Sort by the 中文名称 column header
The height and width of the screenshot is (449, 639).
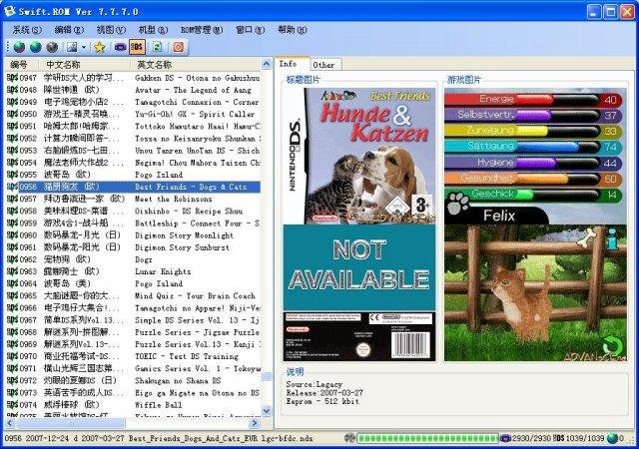85,65
